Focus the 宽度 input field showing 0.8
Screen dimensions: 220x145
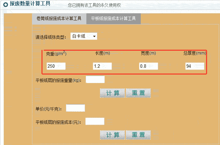pos(149,66)
